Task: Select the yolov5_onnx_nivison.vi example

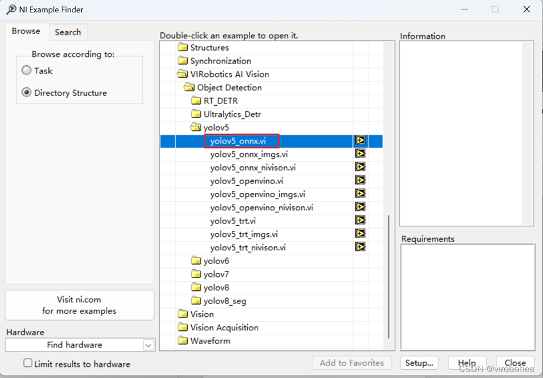Action: (x=253, y=168)
